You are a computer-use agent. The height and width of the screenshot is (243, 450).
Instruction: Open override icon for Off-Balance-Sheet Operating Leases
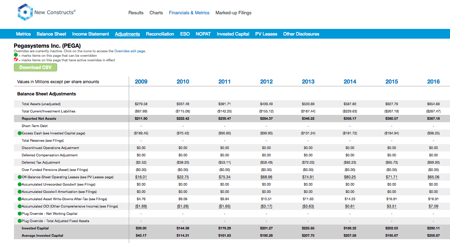pos(19,177)
